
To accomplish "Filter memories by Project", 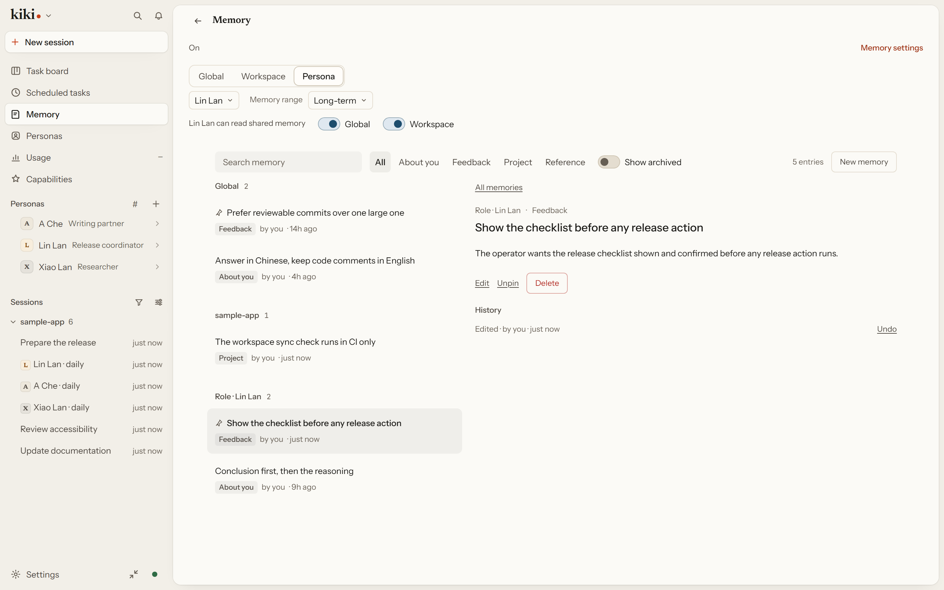I will [x=518, y=162].
